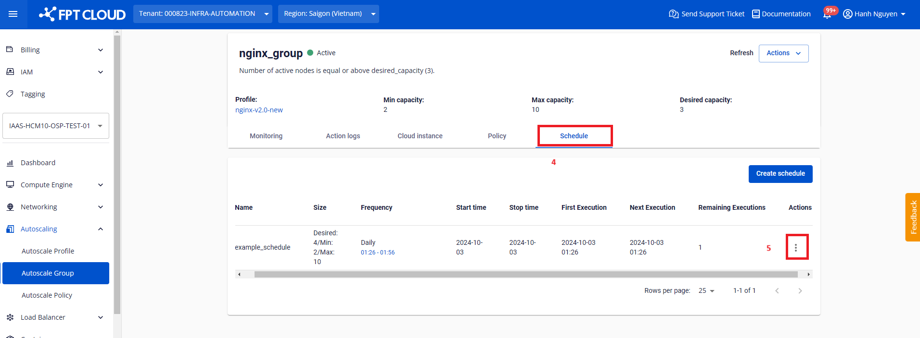Image resolution: width=920 pixels, height=338 pixels.
Task: Switch to the Monitoring tab
Action: coord(266,136)
